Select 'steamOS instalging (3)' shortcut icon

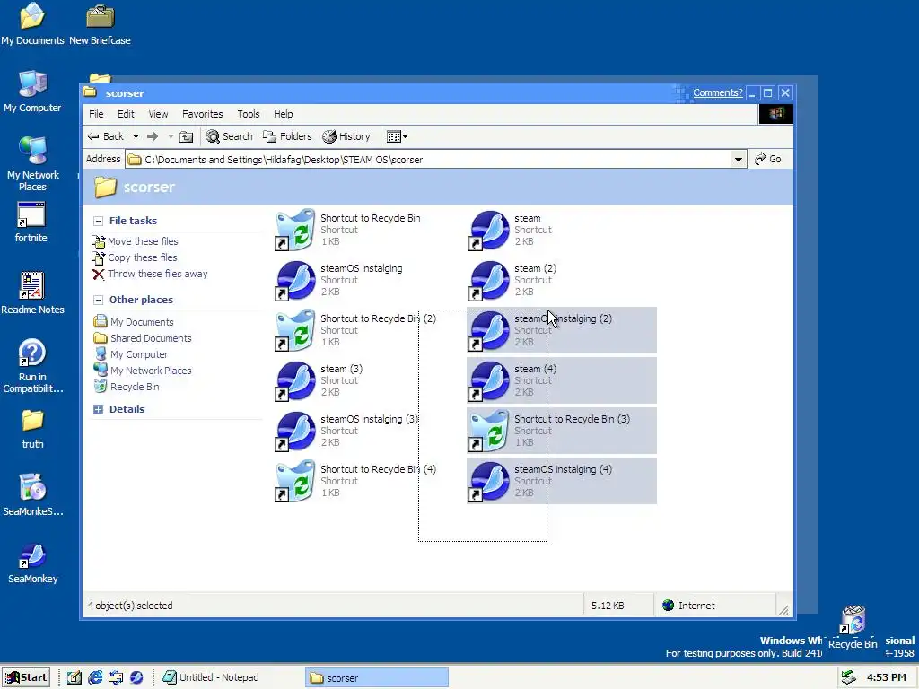tap(295, 432)
